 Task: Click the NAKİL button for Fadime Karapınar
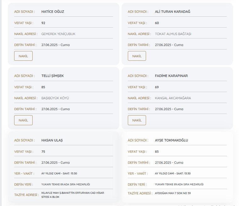(x=137, y=120)
